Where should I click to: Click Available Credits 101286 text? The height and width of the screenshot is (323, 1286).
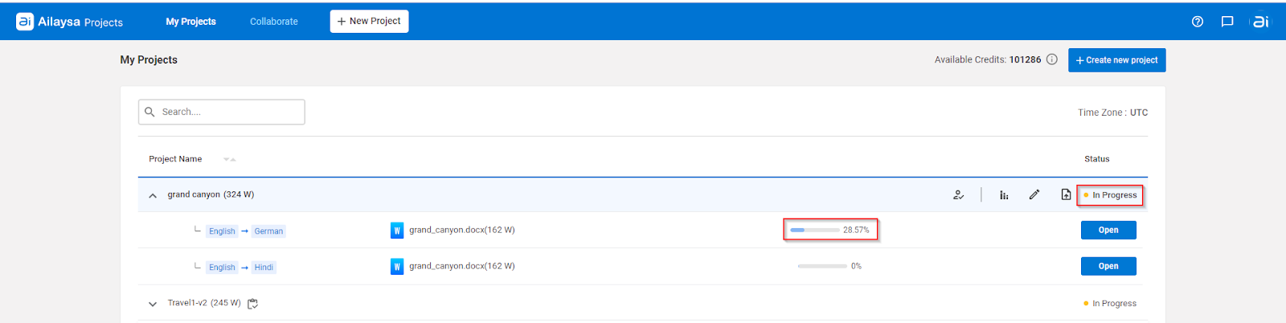point(988,59)
